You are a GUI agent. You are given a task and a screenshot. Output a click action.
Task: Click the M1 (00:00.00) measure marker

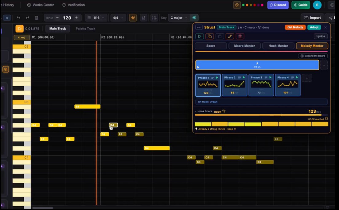(x=43, y=37)
